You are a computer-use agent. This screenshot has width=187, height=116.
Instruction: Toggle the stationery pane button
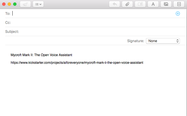pos(179,4)
